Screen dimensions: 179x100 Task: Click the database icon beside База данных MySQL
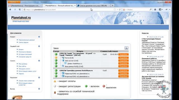63,66
